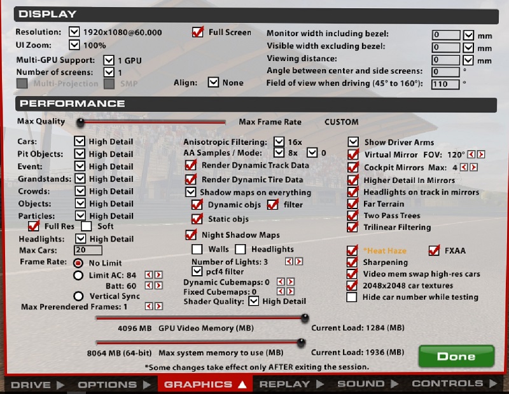509x394 pixels.
Task: Open Monitor width unit dropdown
Action: pos(468,35)
